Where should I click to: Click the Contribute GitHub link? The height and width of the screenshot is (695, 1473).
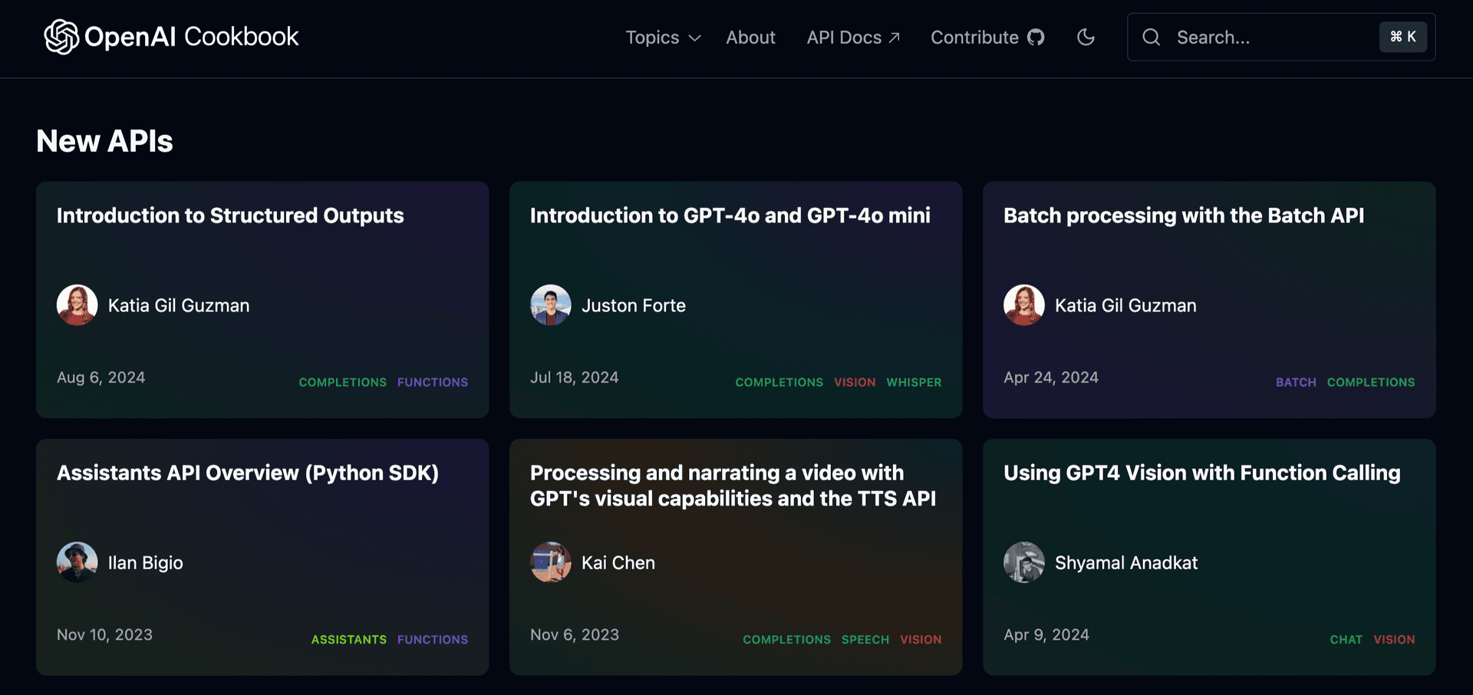[987, 38]
